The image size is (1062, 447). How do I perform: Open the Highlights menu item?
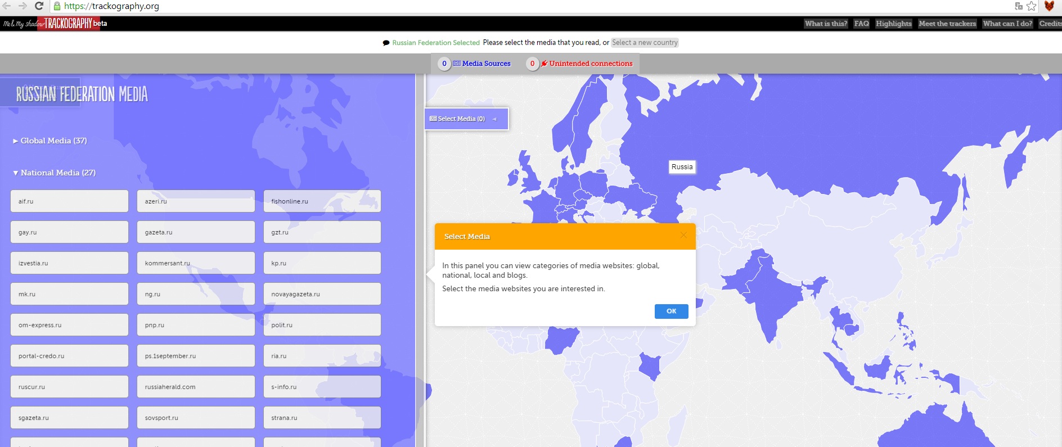point(893,24)
